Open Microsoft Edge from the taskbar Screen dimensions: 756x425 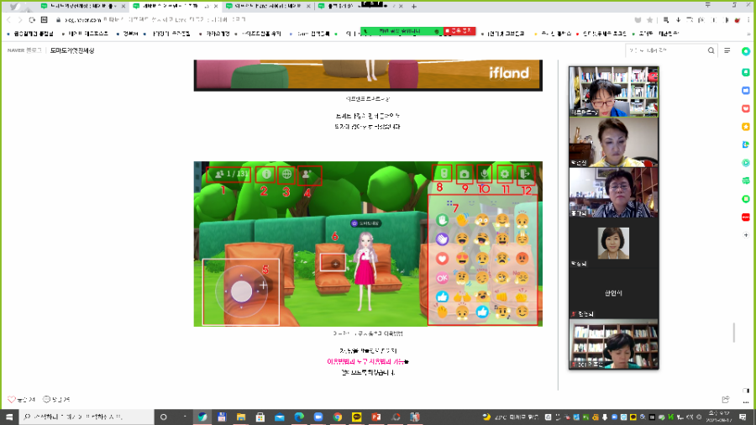click(299, 417)
